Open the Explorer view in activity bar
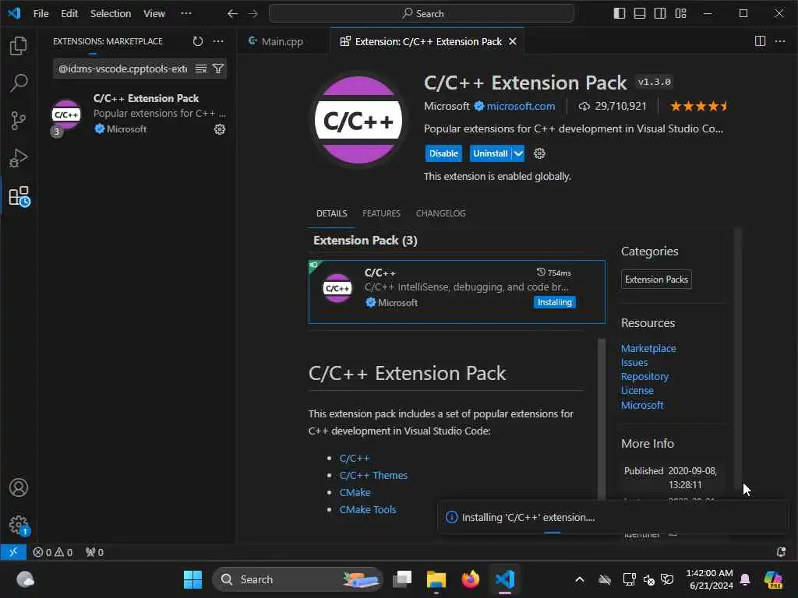 [x=19, y=46]
